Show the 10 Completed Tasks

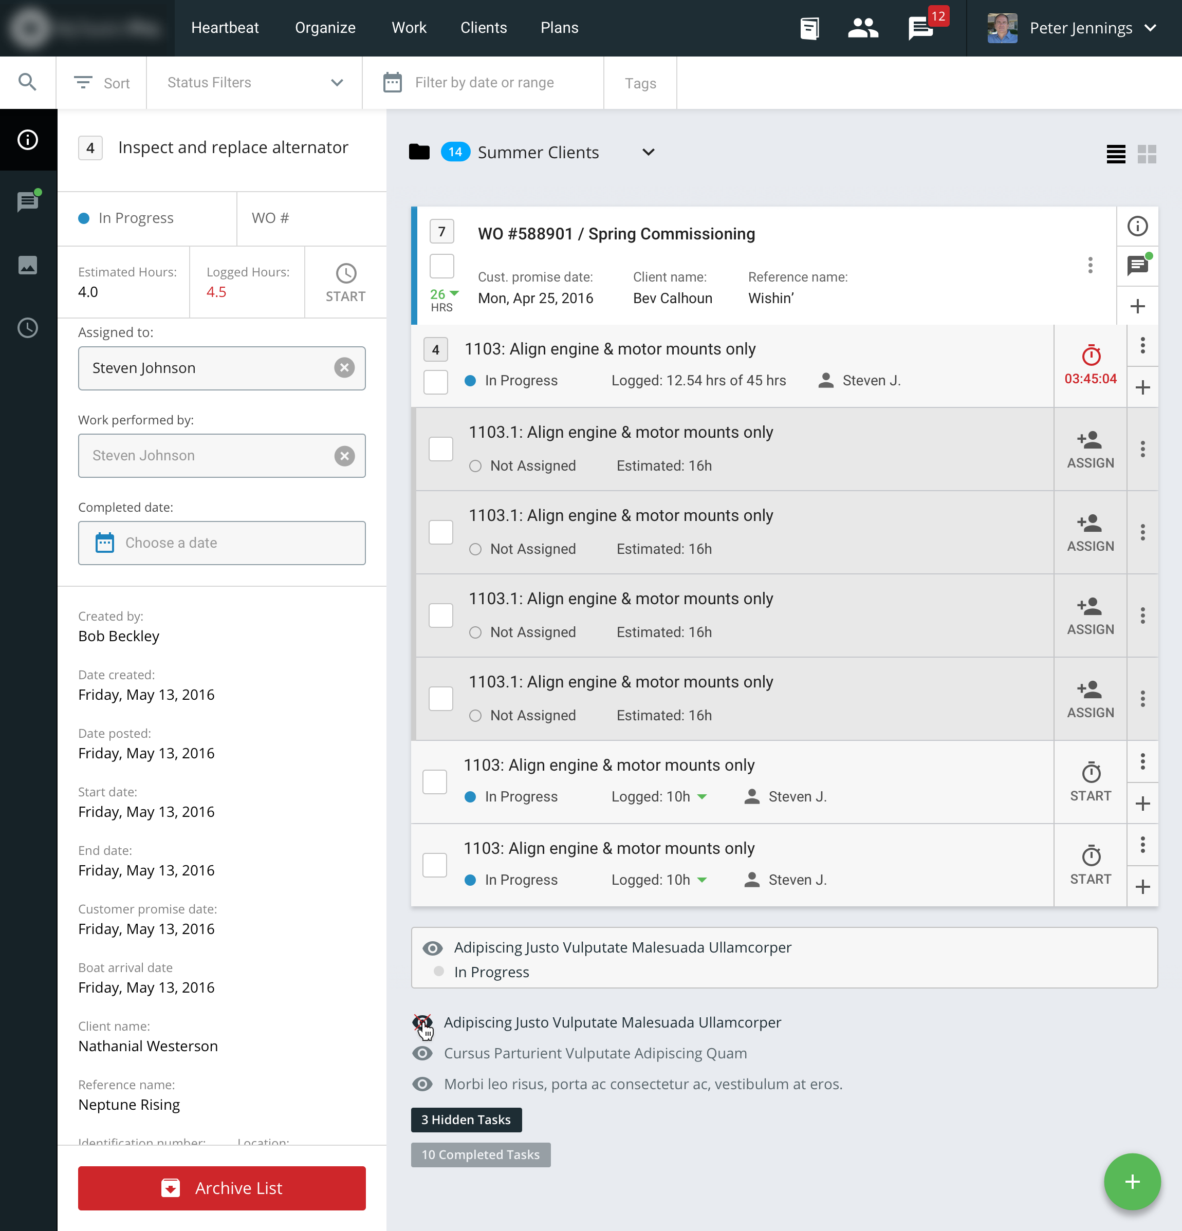480,1154
